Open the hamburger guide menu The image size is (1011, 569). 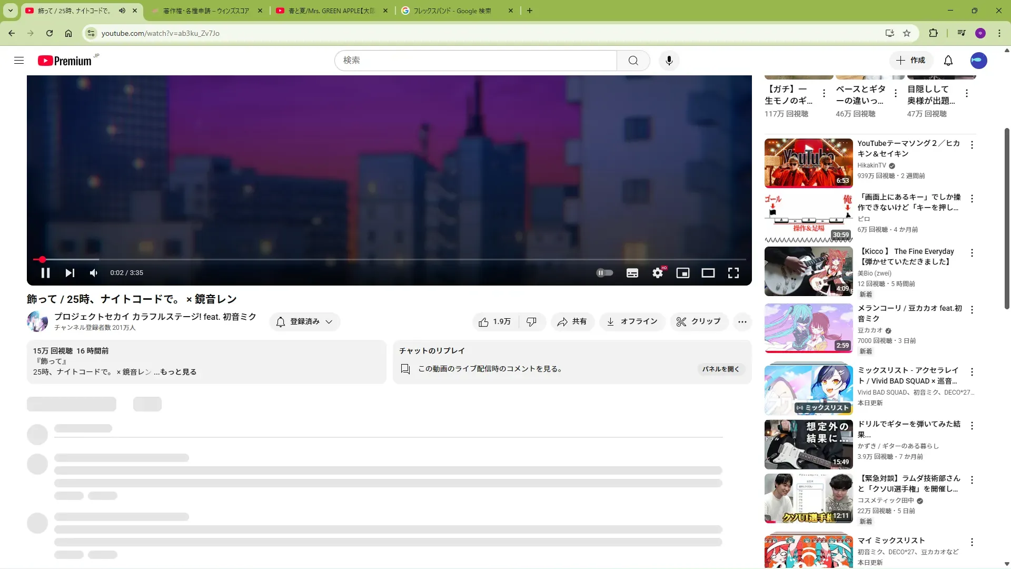point(19,61)
